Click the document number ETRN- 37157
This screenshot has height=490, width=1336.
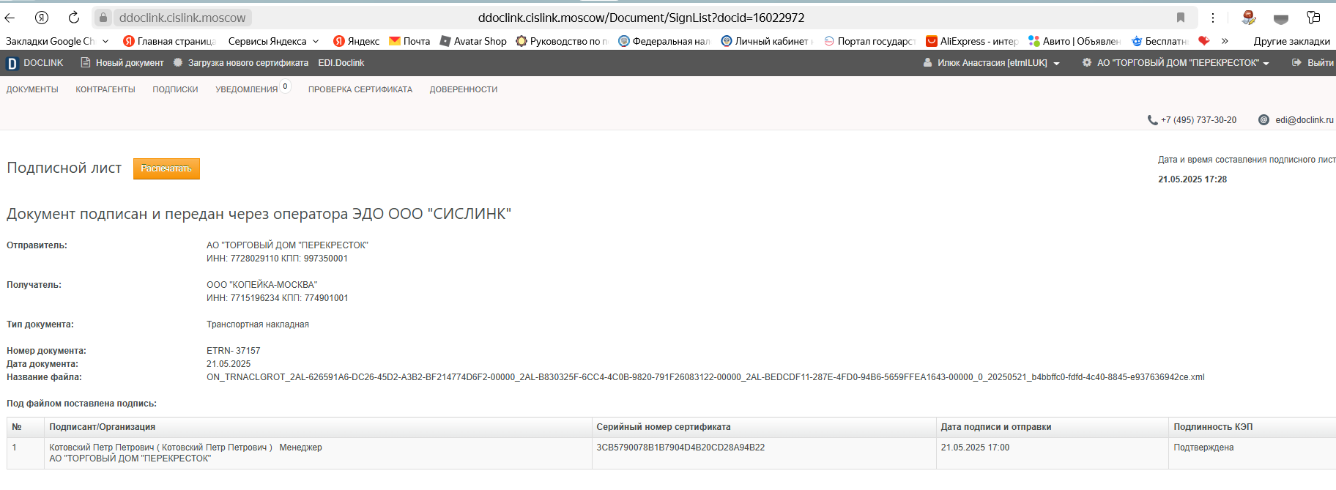pyautogui.click(x=233, y=351)
